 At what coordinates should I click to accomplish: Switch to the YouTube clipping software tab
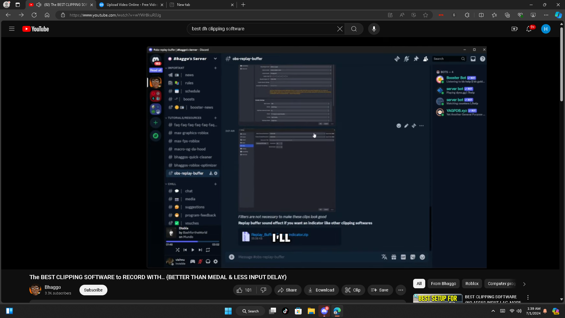click(66, 5)
